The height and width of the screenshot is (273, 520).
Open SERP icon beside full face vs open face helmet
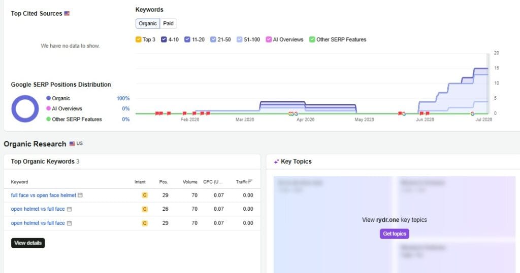(x=80, y=195)
